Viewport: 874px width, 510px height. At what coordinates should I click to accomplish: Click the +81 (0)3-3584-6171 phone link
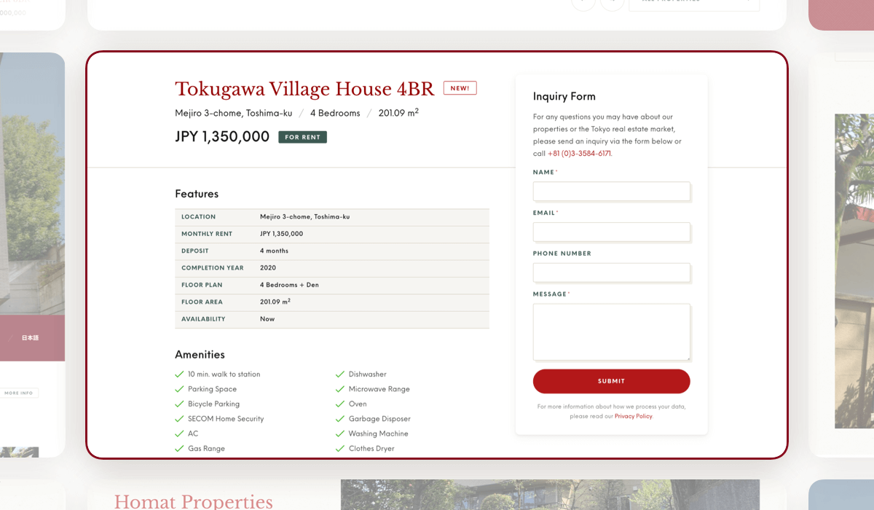tap(579, 154)
